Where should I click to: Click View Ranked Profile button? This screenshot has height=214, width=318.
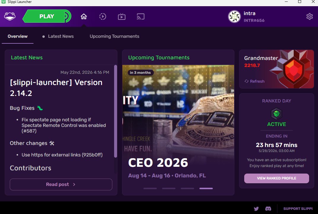(277, 178)
